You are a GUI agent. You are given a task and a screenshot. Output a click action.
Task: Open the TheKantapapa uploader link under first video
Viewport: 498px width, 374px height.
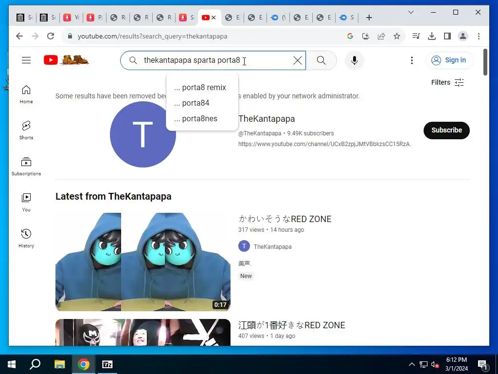pos(272,246)
